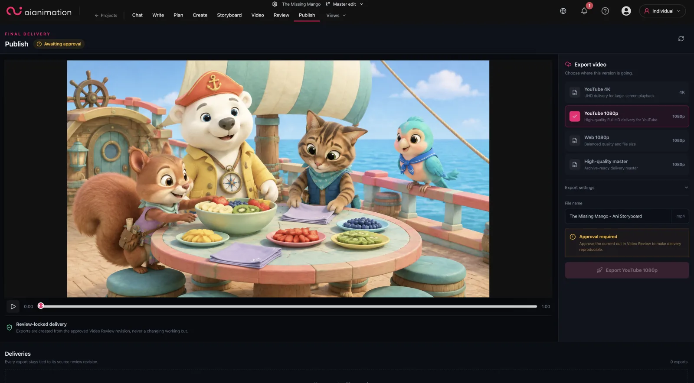Open the language globe icon
The width and height of the screenshot is (694, 383).
(563, 11)
